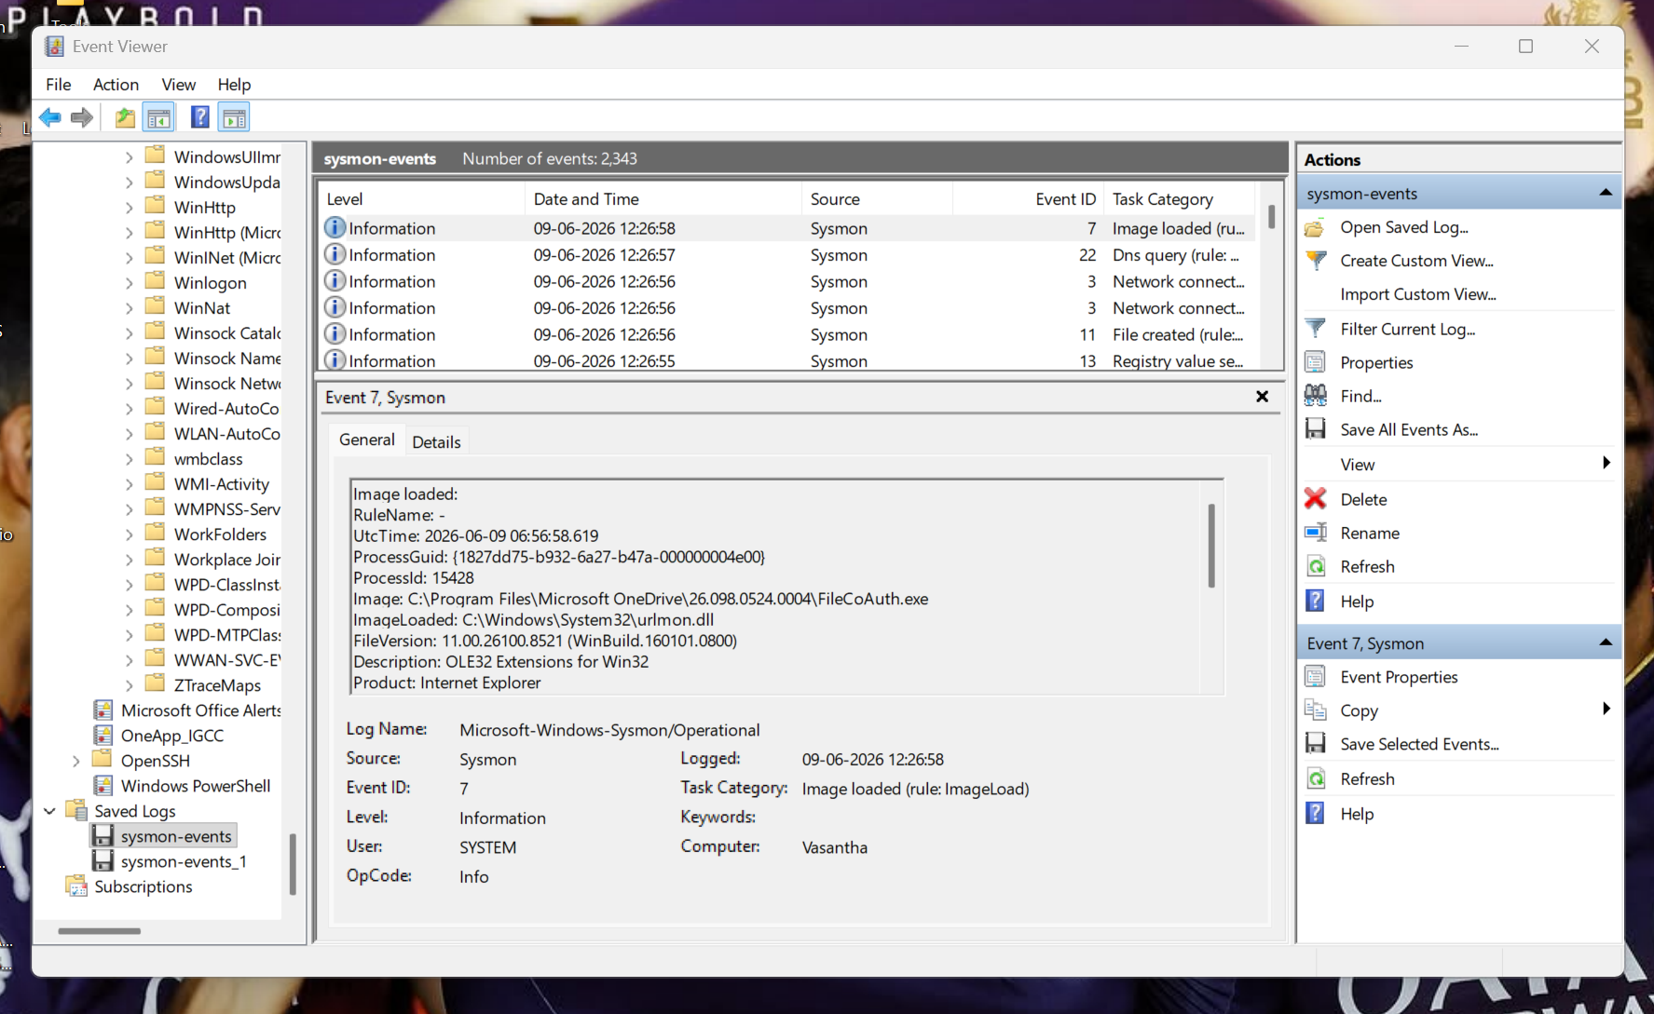Toggle the Show/Hide Action Pane icon
Image resolution: width=1654 pixels, height=1014 pixels.
[x=234, y=117]
